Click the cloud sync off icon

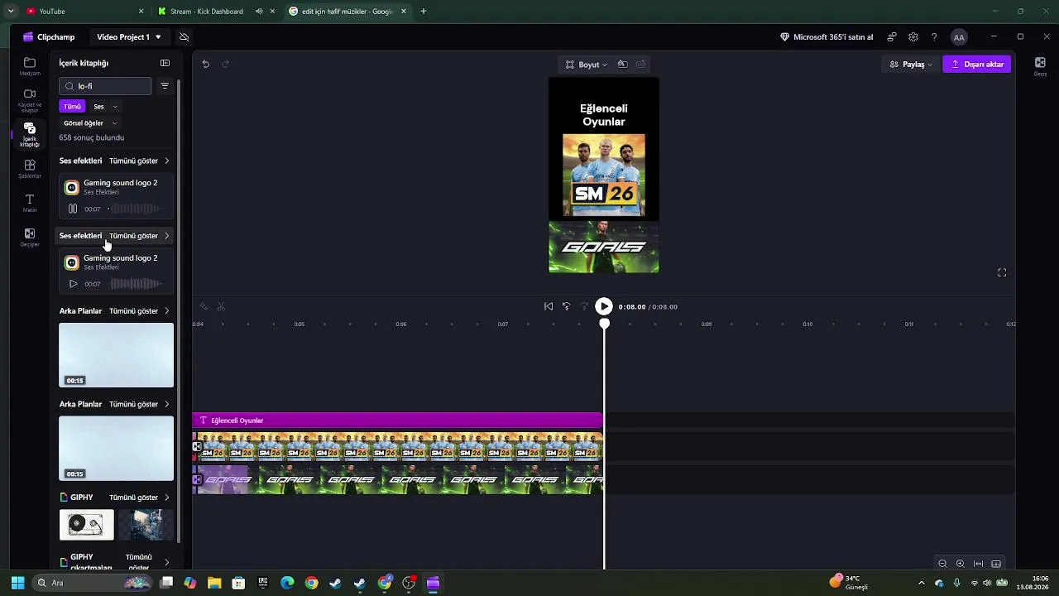(x=184, y=37)
